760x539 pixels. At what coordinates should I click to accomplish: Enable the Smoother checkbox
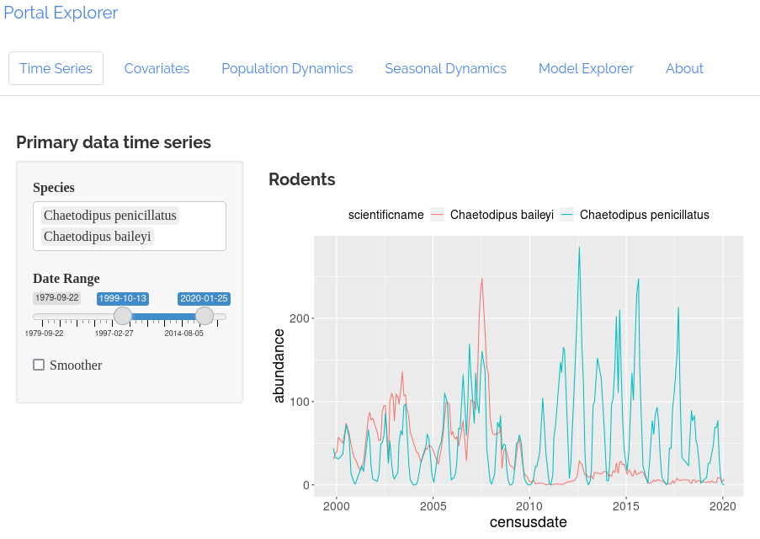tap(39, 365)
